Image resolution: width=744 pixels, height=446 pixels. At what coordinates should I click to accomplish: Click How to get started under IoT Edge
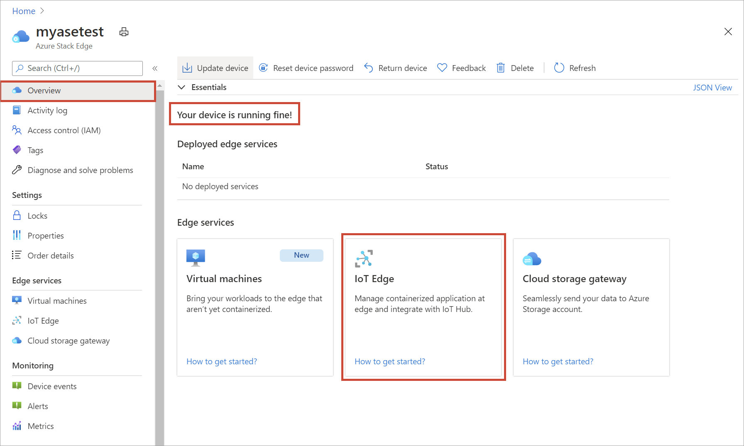point(389,361)
